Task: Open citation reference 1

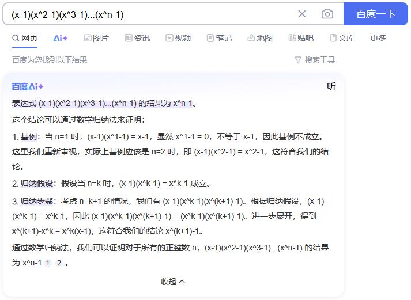Action: coord(48,263)
